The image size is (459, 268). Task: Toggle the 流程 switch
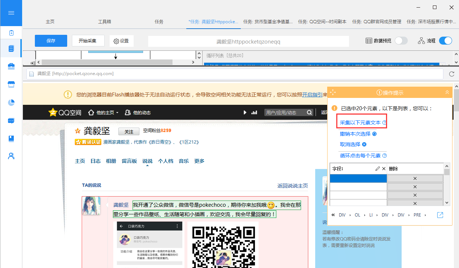[x=446, y=41]
